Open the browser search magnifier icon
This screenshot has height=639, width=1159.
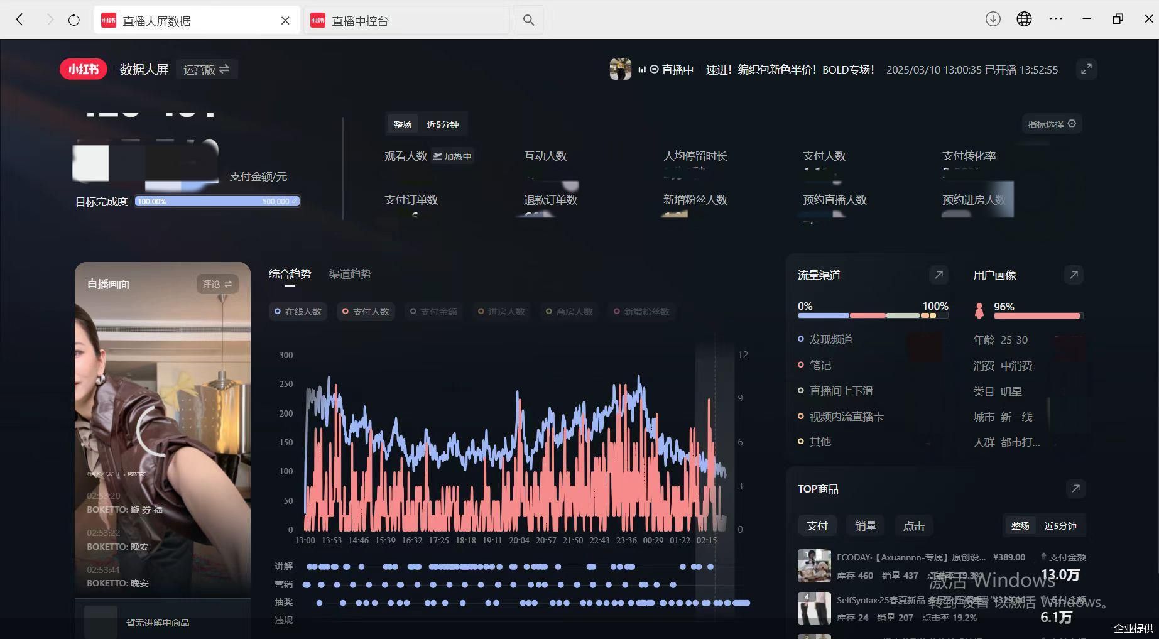click(529, 20)
